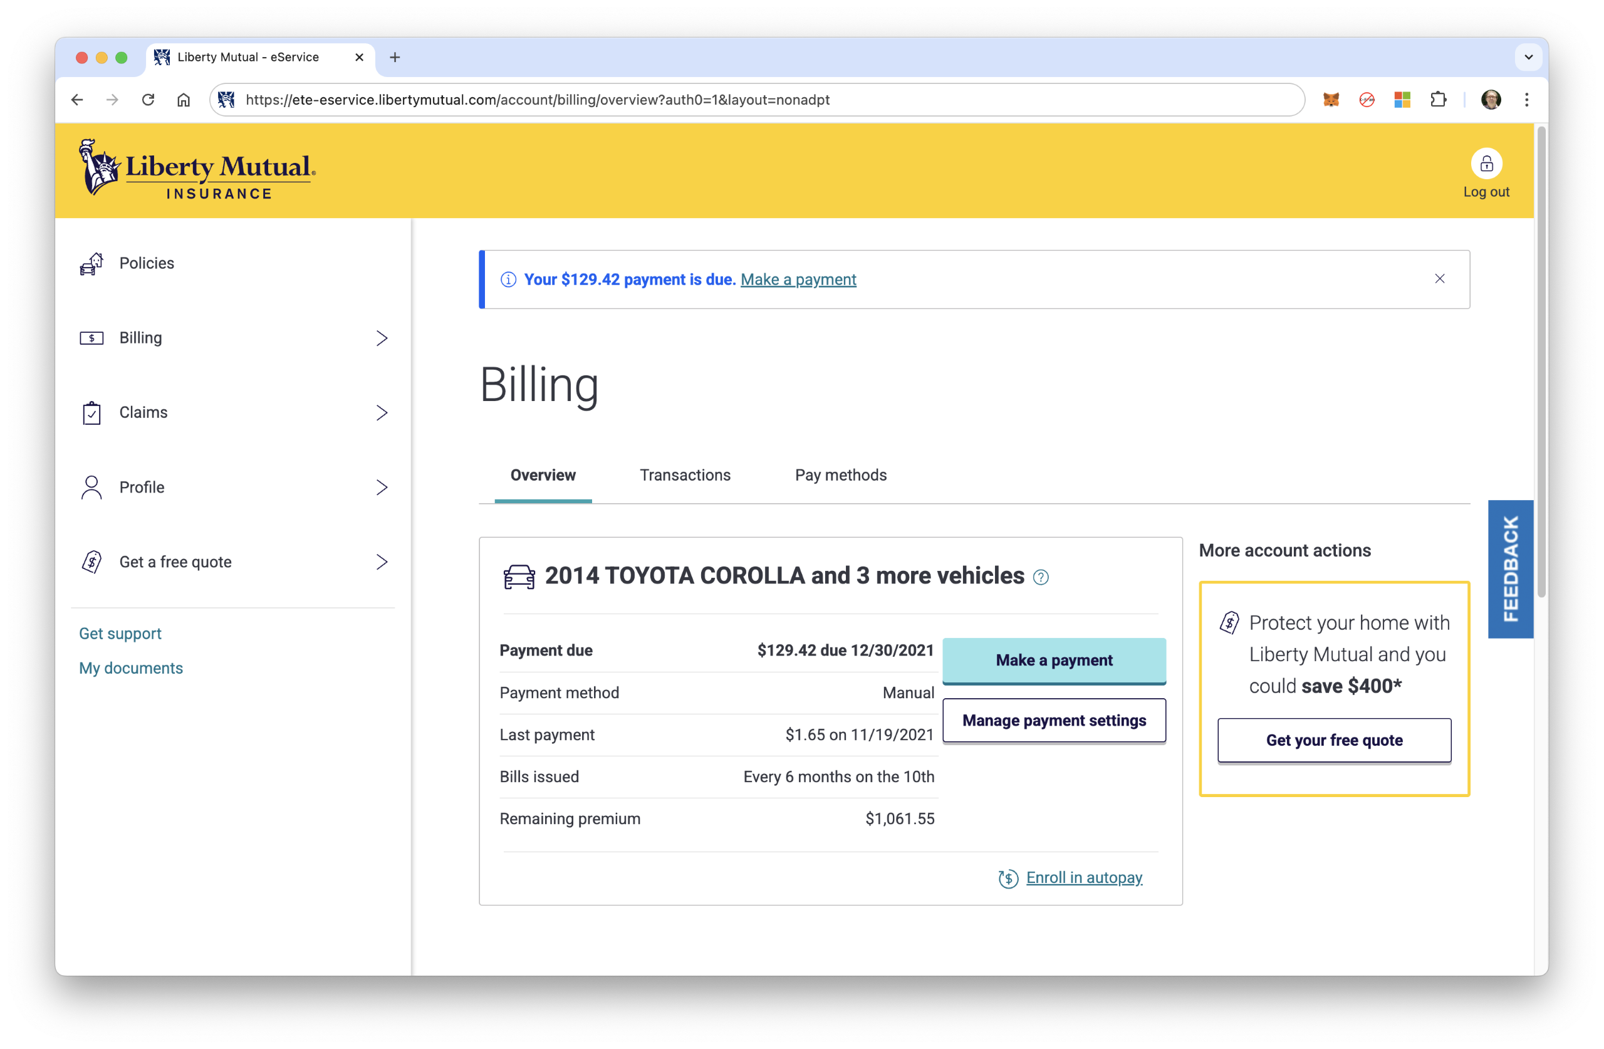Screen dimensions: 1604x1049
Task: Click help icon next to vehicles heading
Action: 1040,577
